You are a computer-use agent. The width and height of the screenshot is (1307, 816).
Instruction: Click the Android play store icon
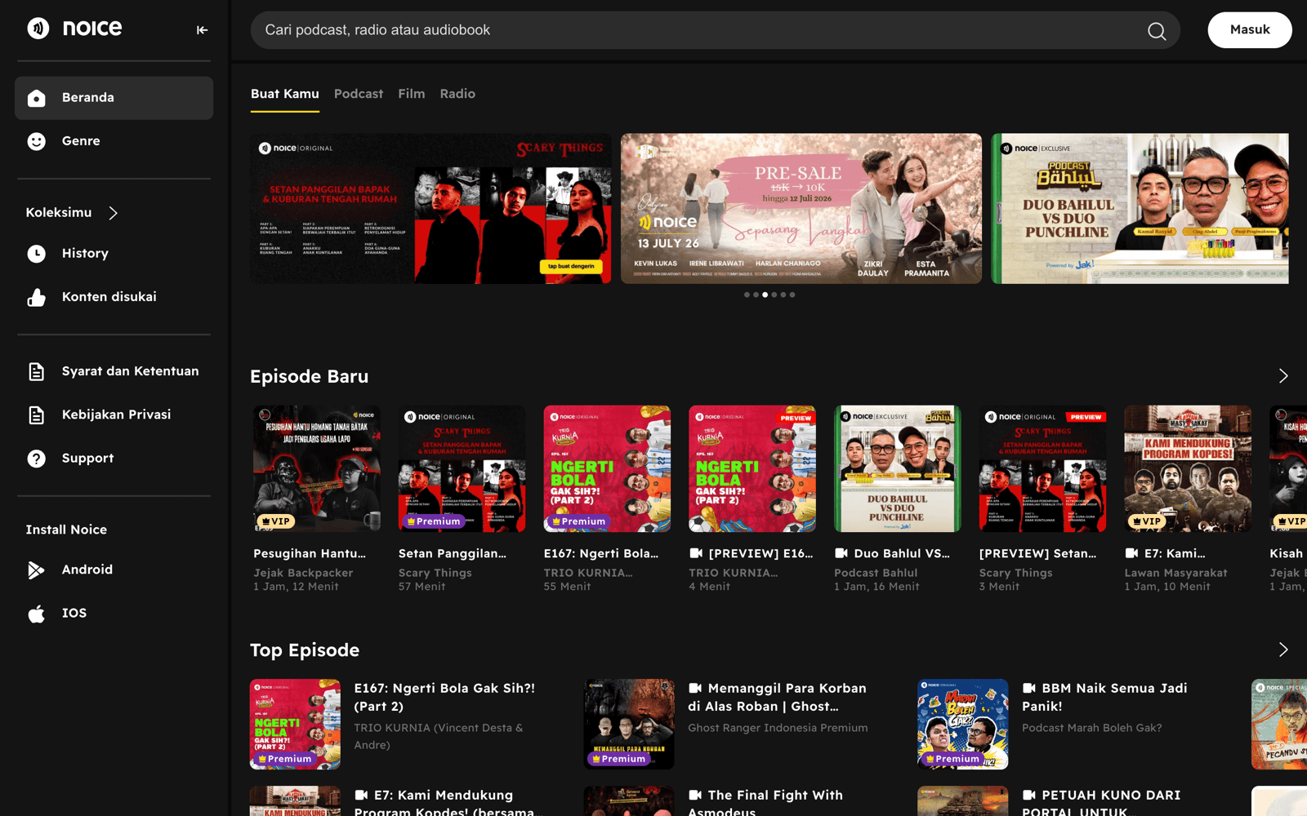click(37, 570)
